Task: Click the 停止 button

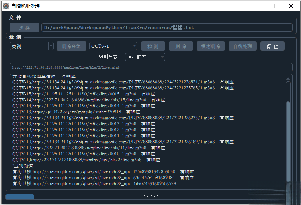Action: 272,46
